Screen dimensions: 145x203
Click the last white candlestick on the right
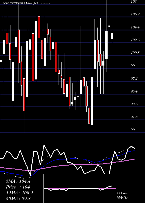point(112,36)
